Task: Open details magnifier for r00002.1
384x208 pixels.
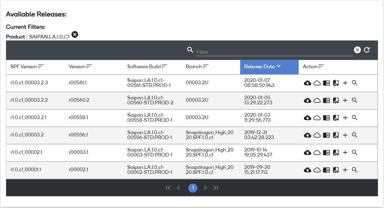Action: [355, 170]
